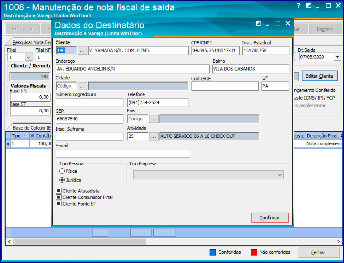Open Cliente lookup ellipsis button
The image size is (344, 263).
point(82,51)
